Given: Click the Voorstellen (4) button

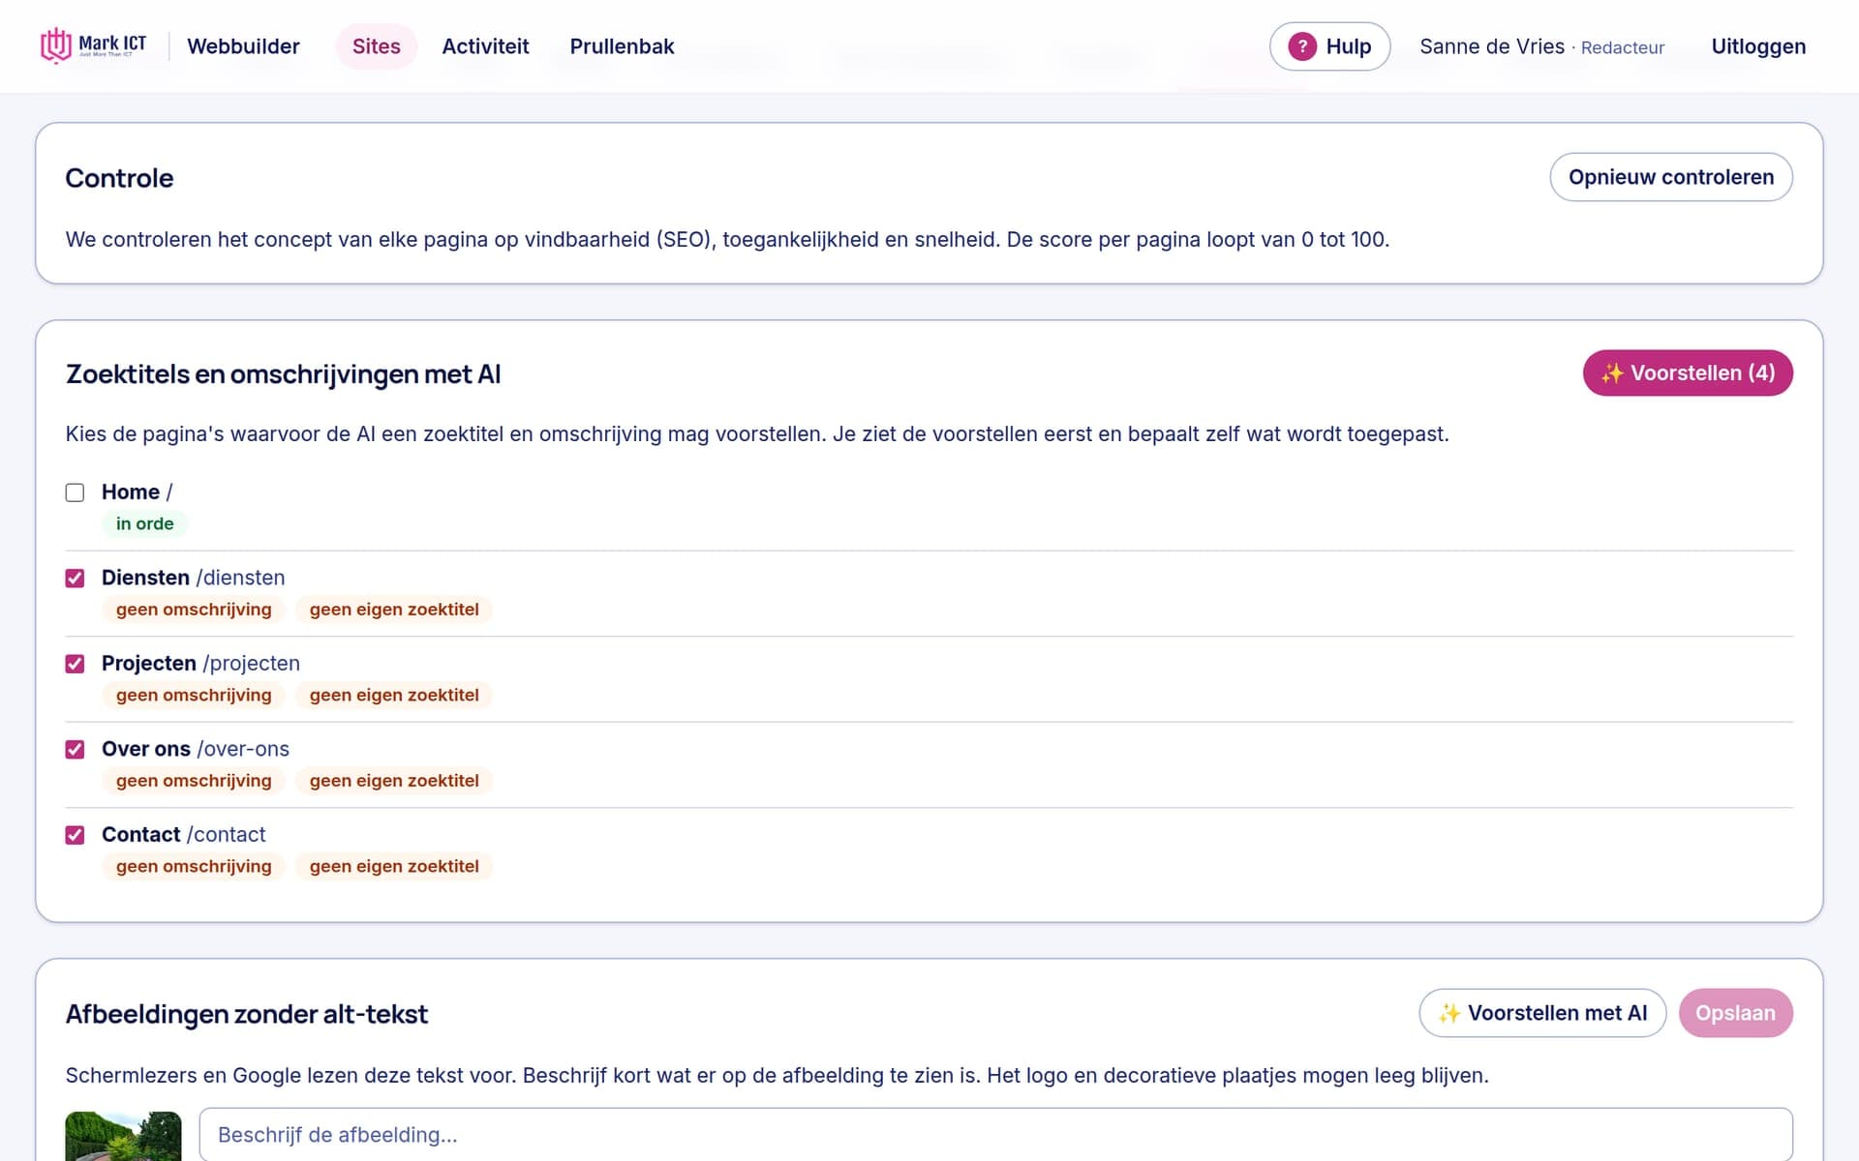Looking at the screenshot, I should 1688,372.
